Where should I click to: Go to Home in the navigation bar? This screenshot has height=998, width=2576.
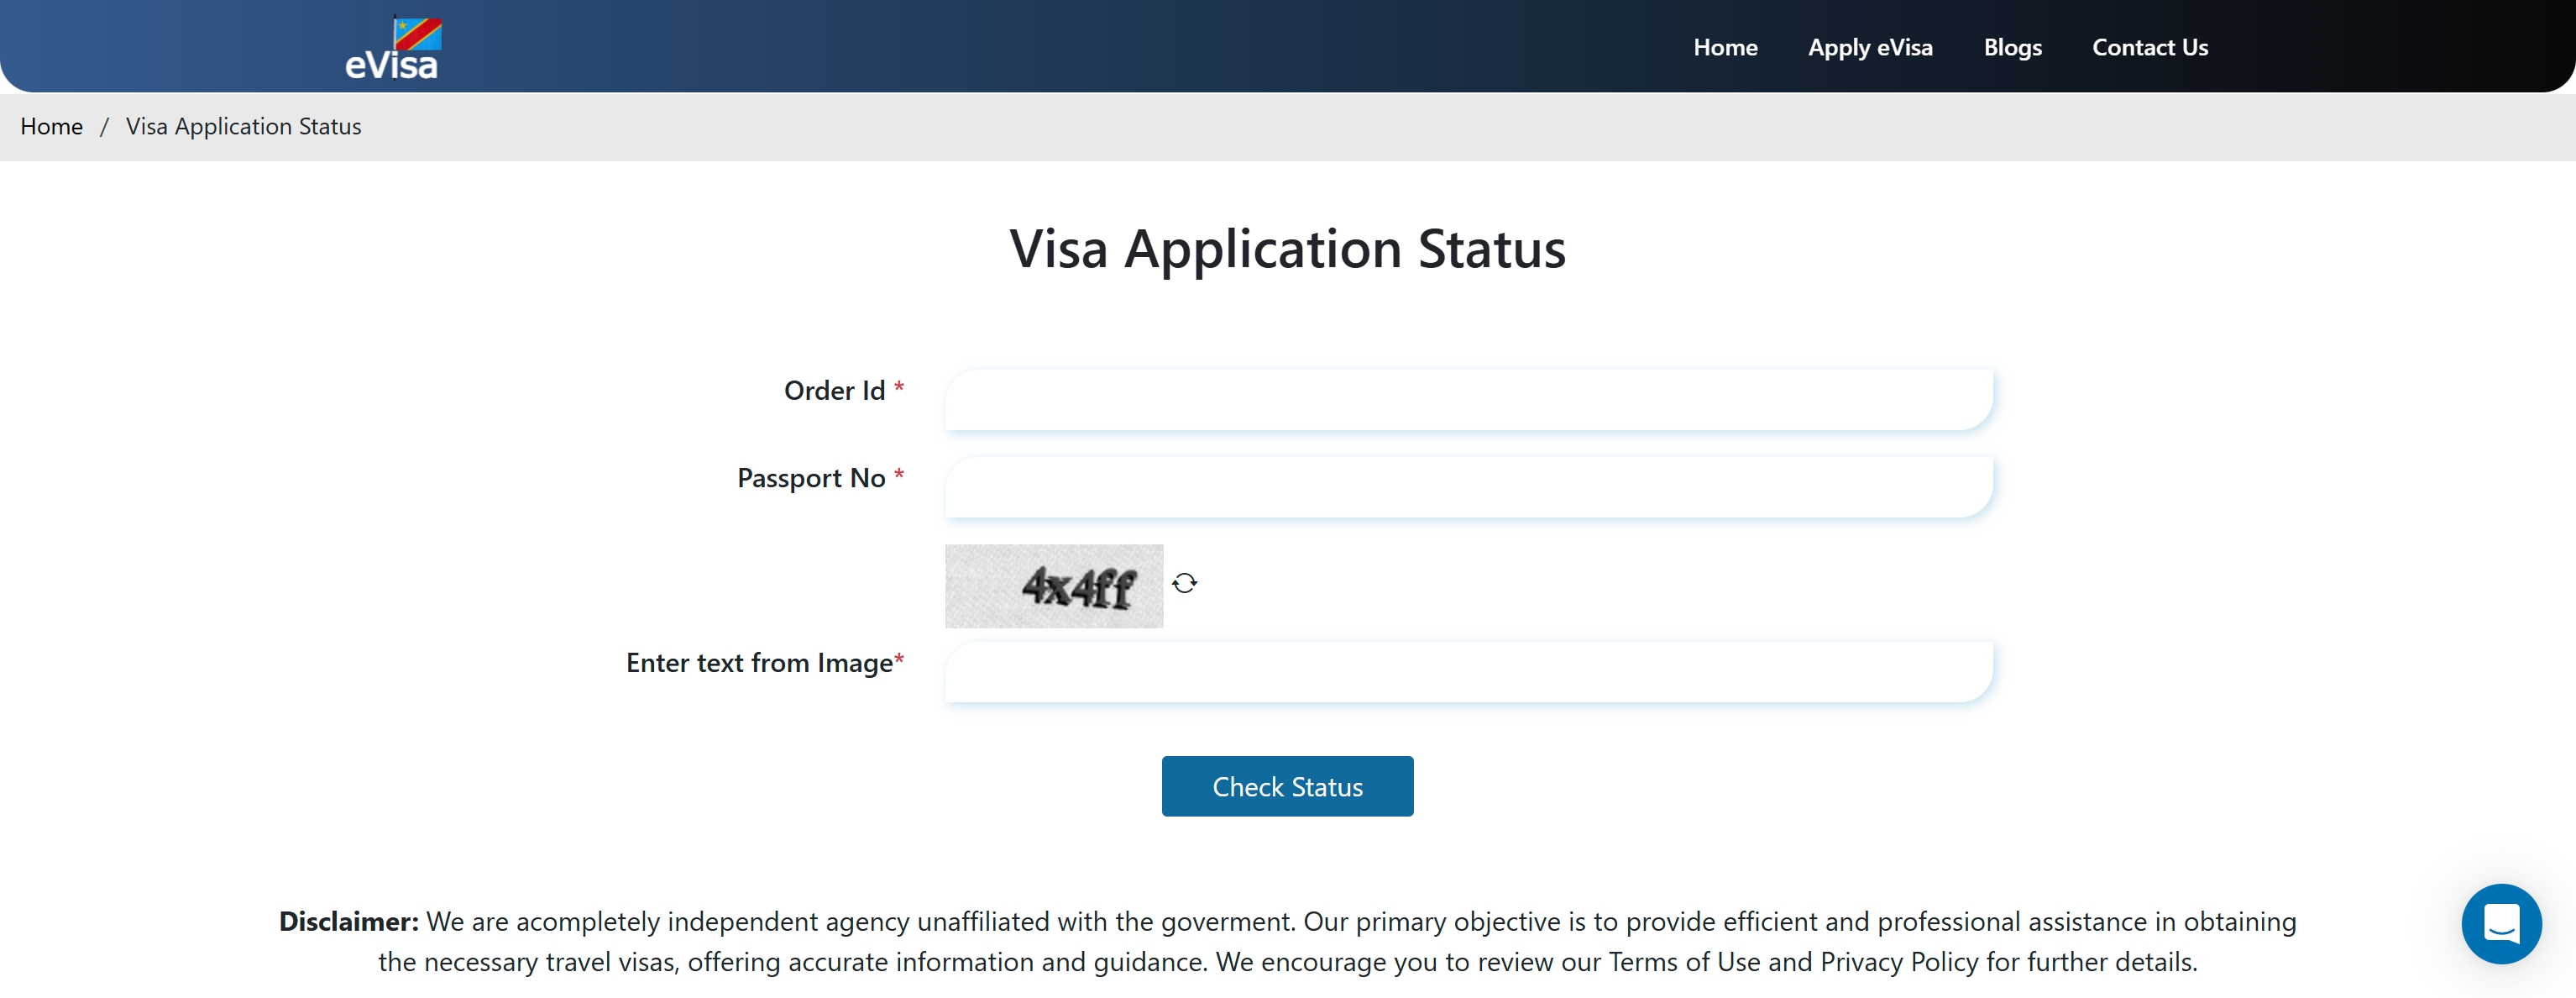1725,48
